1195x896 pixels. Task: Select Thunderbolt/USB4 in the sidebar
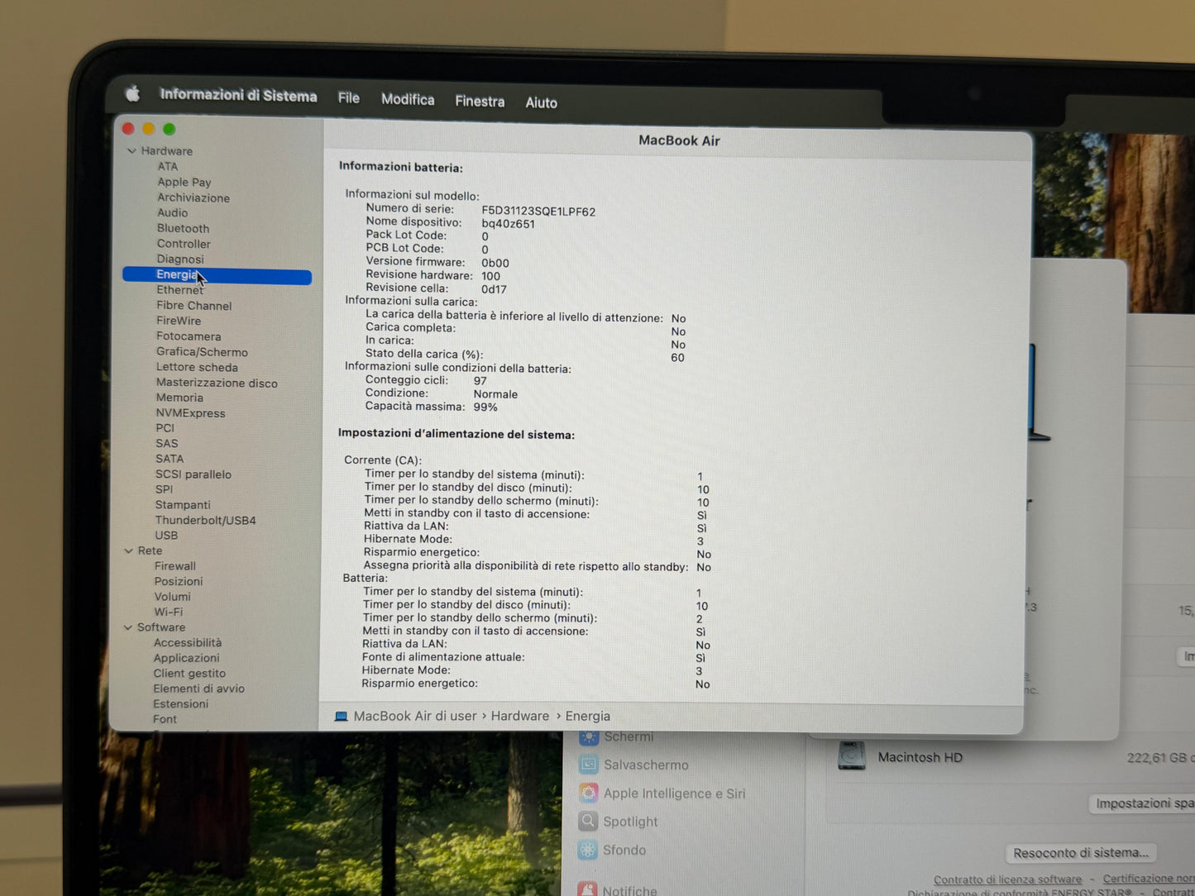(x=205, y=520)
